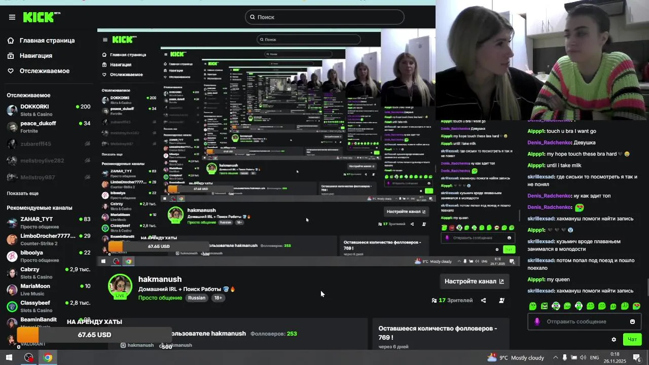The width and height of the screenshot is (649, 365).
Task: Select the angry square-face green emote
Action: click(544, 306)
